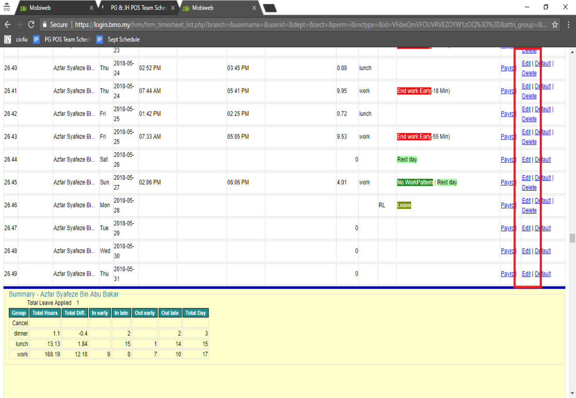Click work total hours value 168.19
The height and width of the screenshot is (398, 576).
click(52, 354)
